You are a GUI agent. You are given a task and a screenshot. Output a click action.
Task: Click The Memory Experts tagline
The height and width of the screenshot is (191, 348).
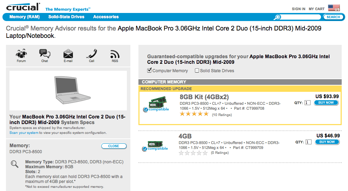68,9
